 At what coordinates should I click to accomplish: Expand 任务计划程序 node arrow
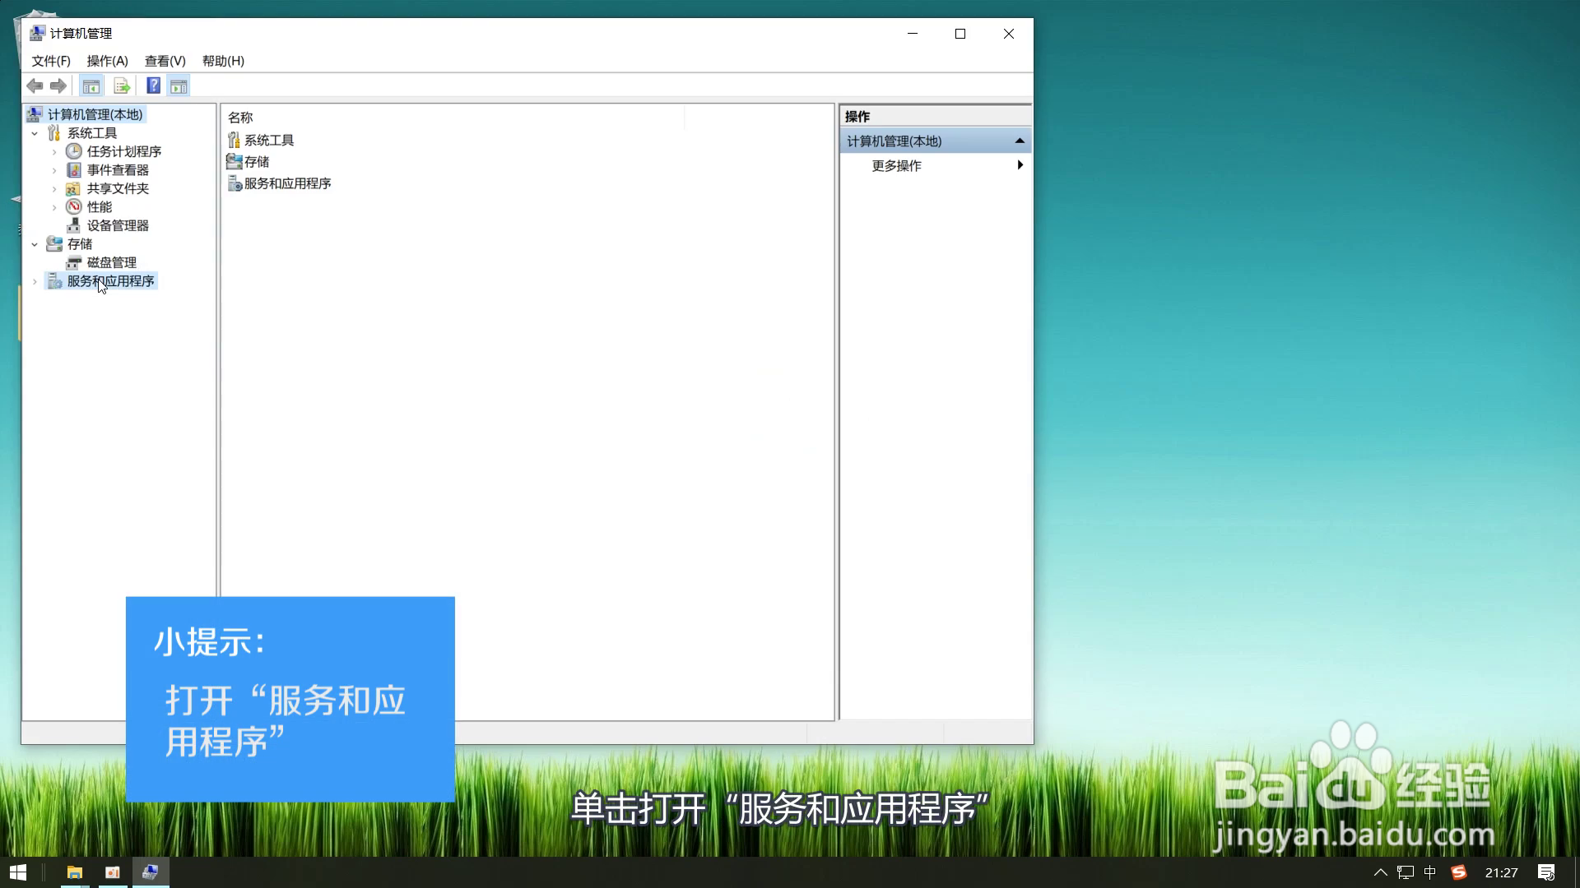point(54,152)
